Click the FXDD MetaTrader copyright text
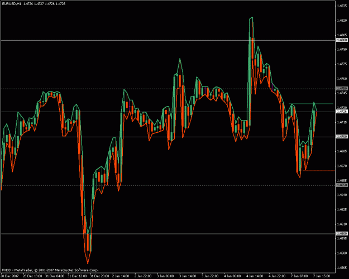The width and height of the screenshot is (349, 279). 50,270
